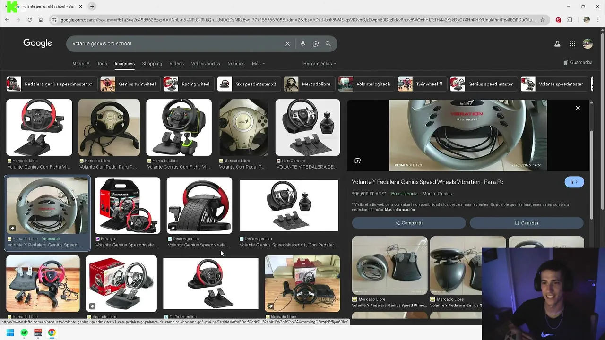Expand the Herramientas tools menu
This screenshot has height=340, width=605.
click(320, 63)
